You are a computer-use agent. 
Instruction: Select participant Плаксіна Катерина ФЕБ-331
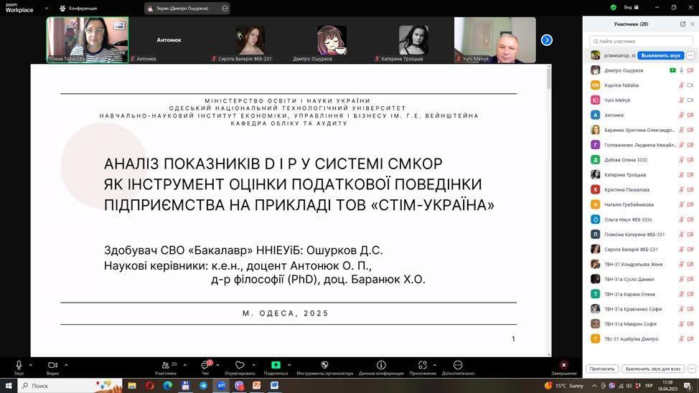click(x=640, y=235)
